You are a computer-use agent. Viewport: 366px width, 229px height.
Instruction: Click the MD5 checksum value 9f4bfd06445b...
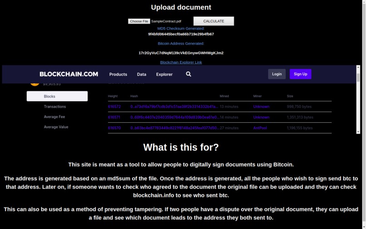click(181, 34)
